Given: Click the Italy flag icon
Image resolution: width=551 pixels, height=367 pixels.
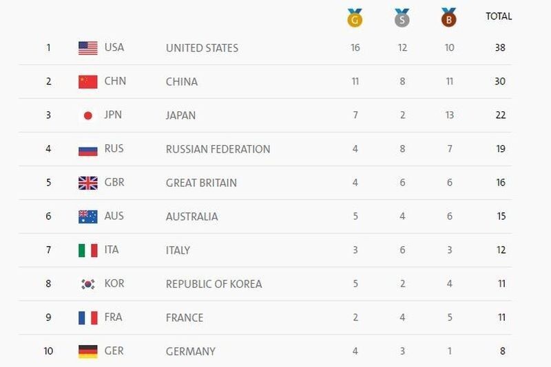Looking at the screenshot, I should pos(87,250).
